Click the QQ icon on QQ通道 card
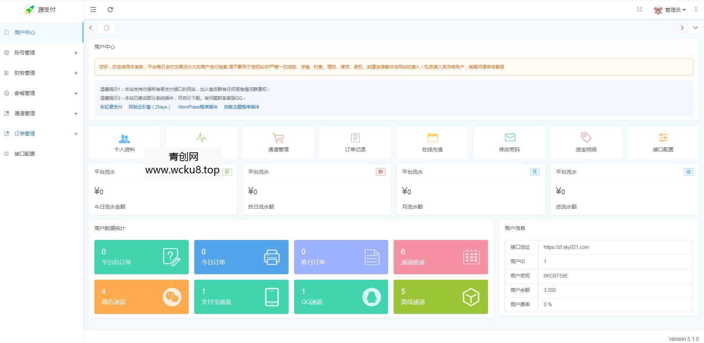 (372, 297)
